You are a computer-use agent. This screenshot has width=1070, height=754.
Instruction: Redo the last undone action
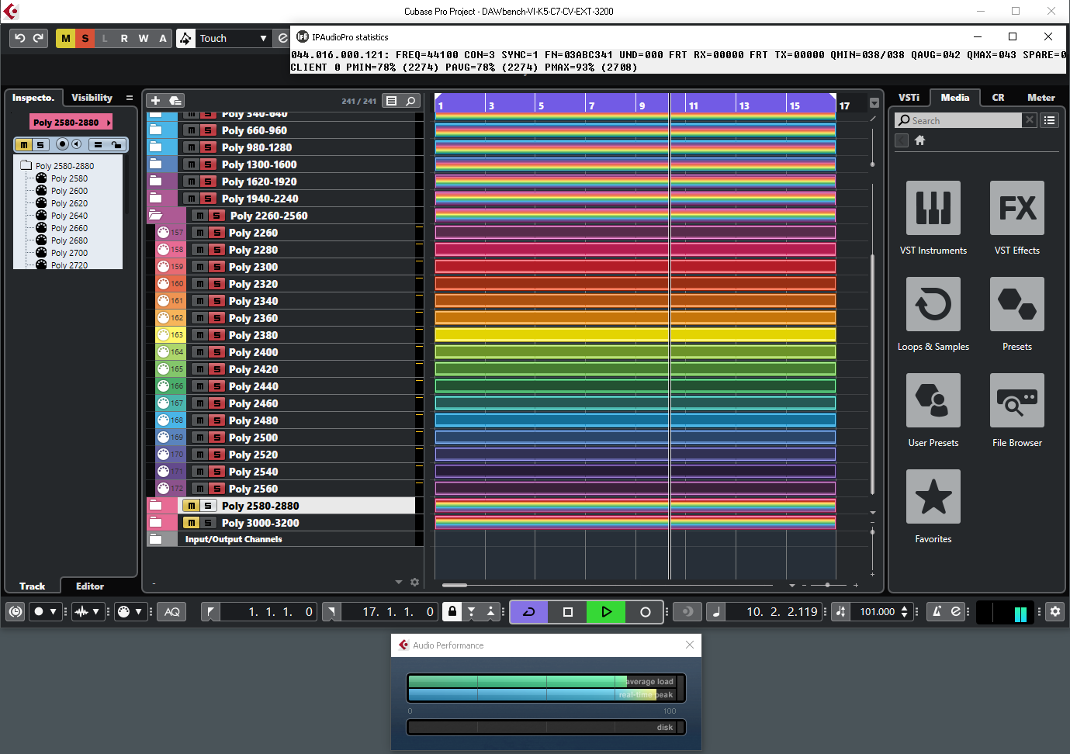(38, 38)
